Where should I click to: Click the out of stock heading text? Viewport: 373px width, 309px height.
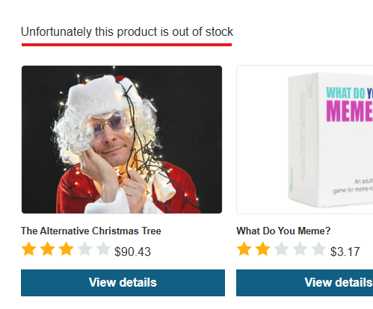tap(127, 32)
